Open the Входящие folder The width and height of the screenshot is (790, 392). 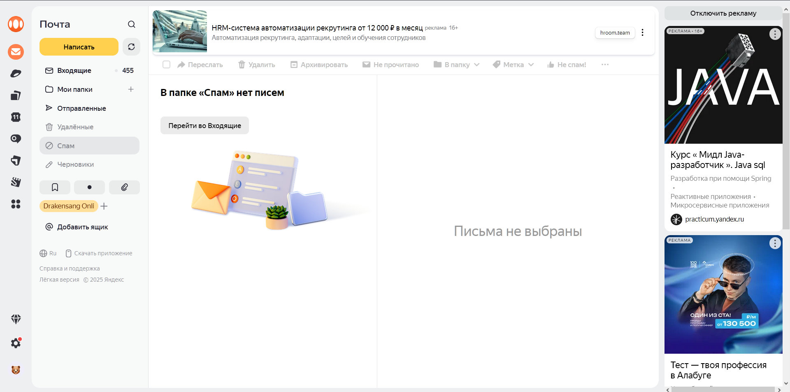tap(74, 70)
